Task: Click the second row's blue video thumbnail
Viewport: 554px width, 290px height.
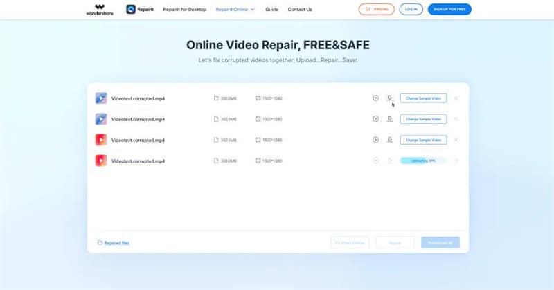Action: pyautogui.click(x=101, y=119)
